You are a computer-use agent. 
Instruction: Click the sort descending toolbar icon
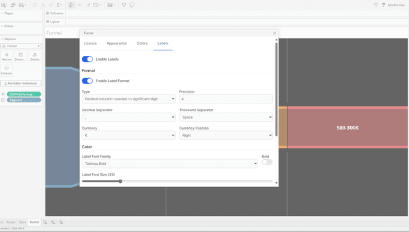[51, 5]
